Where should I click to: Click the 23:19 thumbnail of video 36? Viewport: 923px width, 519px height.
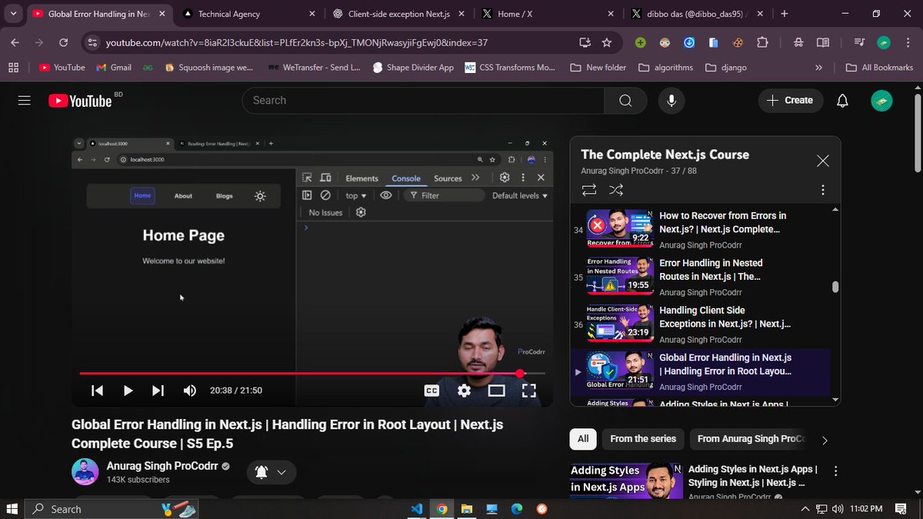pyautogui.click(x=620, y=323)
